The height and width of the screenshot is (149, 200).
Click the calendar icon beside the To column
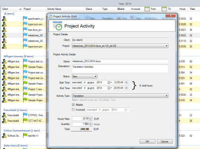164,9
